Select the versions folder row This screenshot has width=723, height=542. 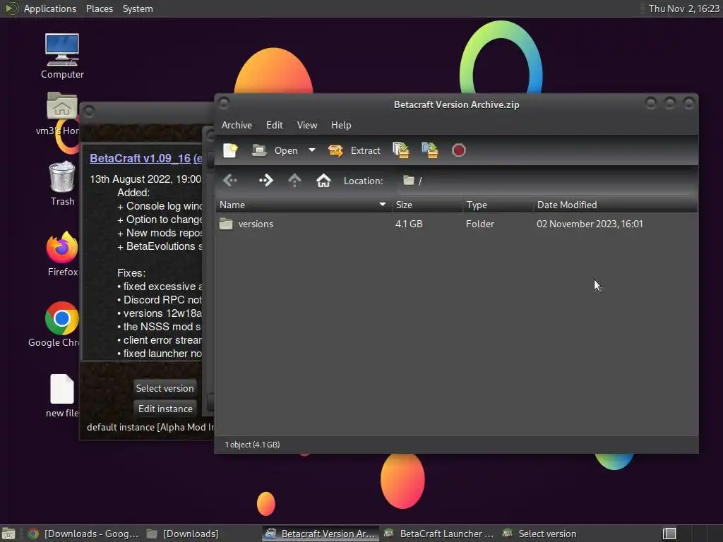457,224
